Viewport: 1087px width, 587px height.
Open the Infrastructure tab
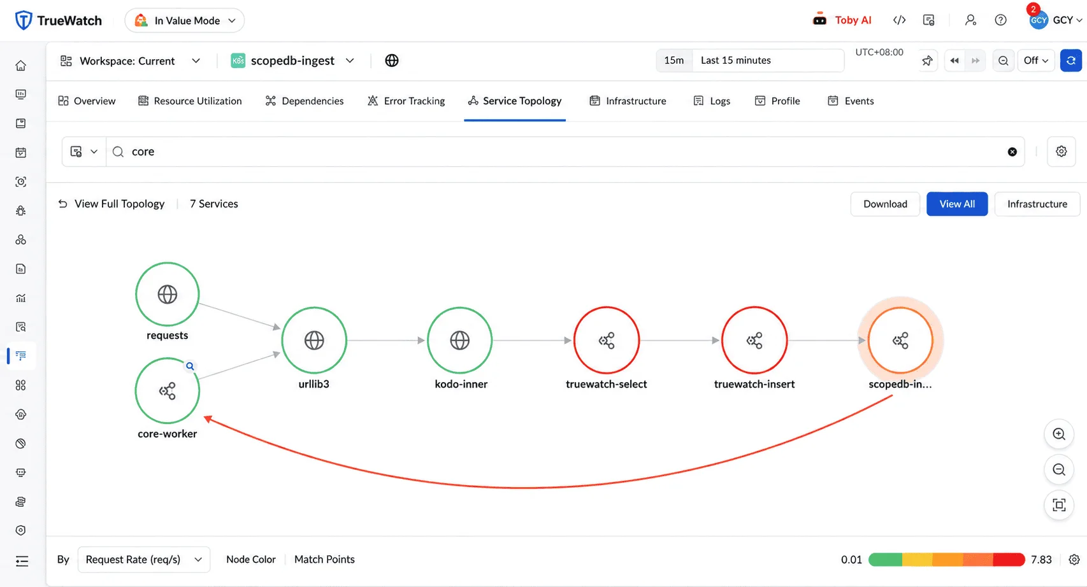[628, 101]
